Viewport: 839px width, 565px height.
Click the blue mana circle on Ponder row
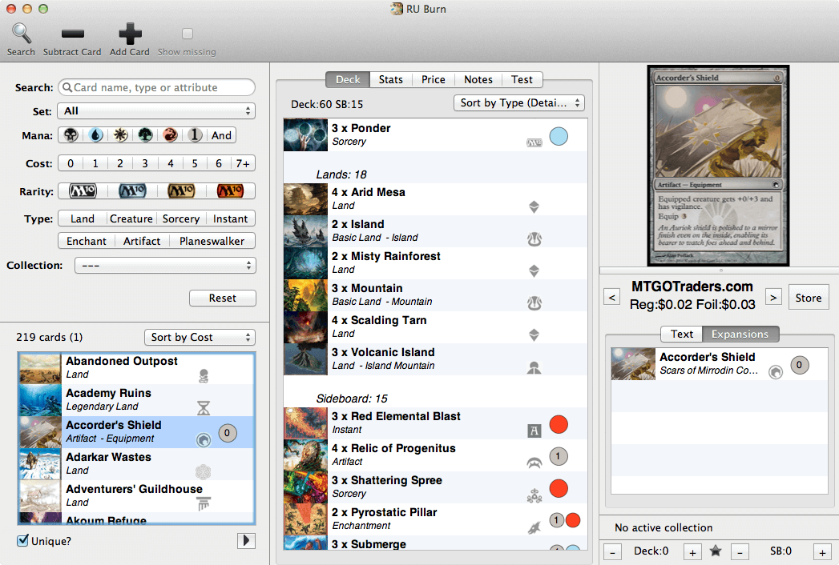pyautogui.click(x=559, y=136)
